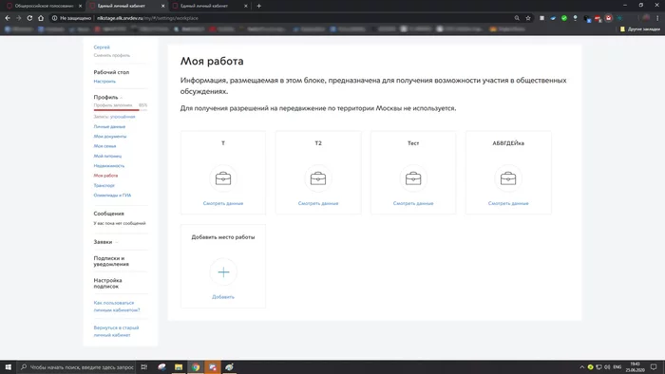Open Моя семья in the profile menu

click(104, 146)
